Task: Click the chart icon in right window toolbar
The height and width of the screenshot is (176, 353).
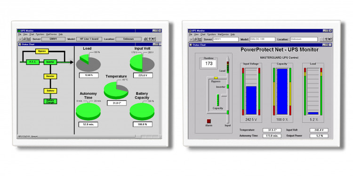Action: click(x=199, y=39)
